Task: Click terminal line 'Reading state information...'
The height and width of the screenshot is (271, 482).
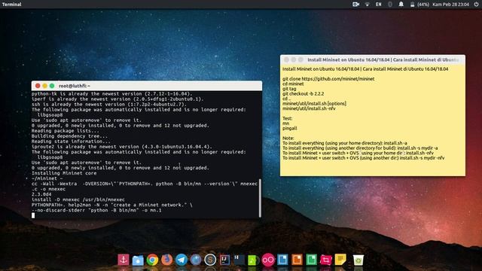Action: pyautogui.click(x=71, y=142)
